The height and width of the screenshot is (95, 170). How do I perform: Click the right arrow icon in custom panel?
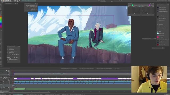[x=18, y=58]
